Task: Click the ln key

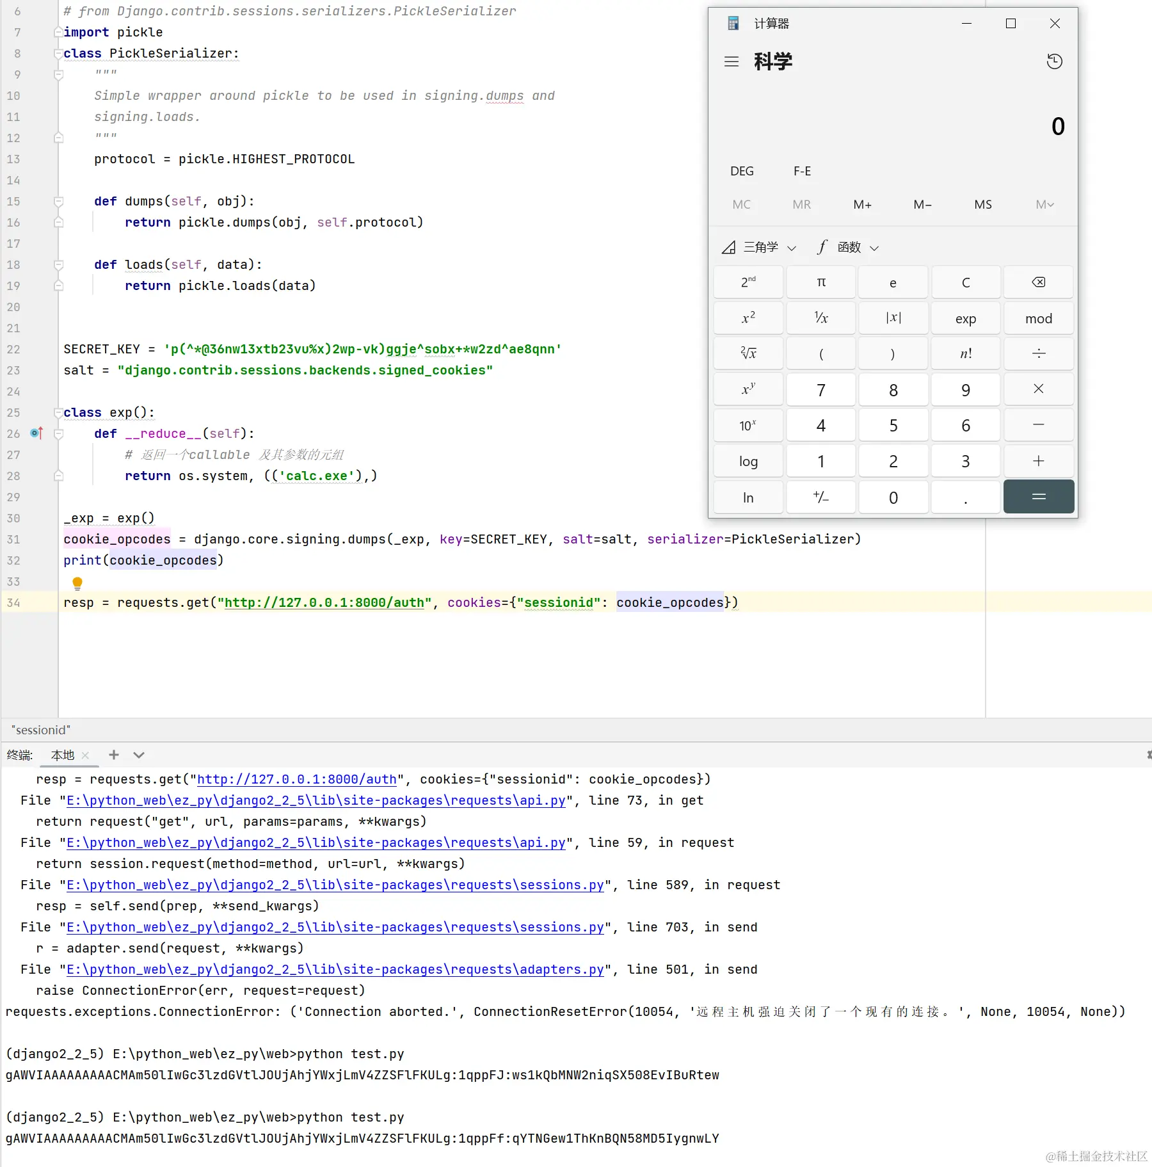Action: click(748, 497)
